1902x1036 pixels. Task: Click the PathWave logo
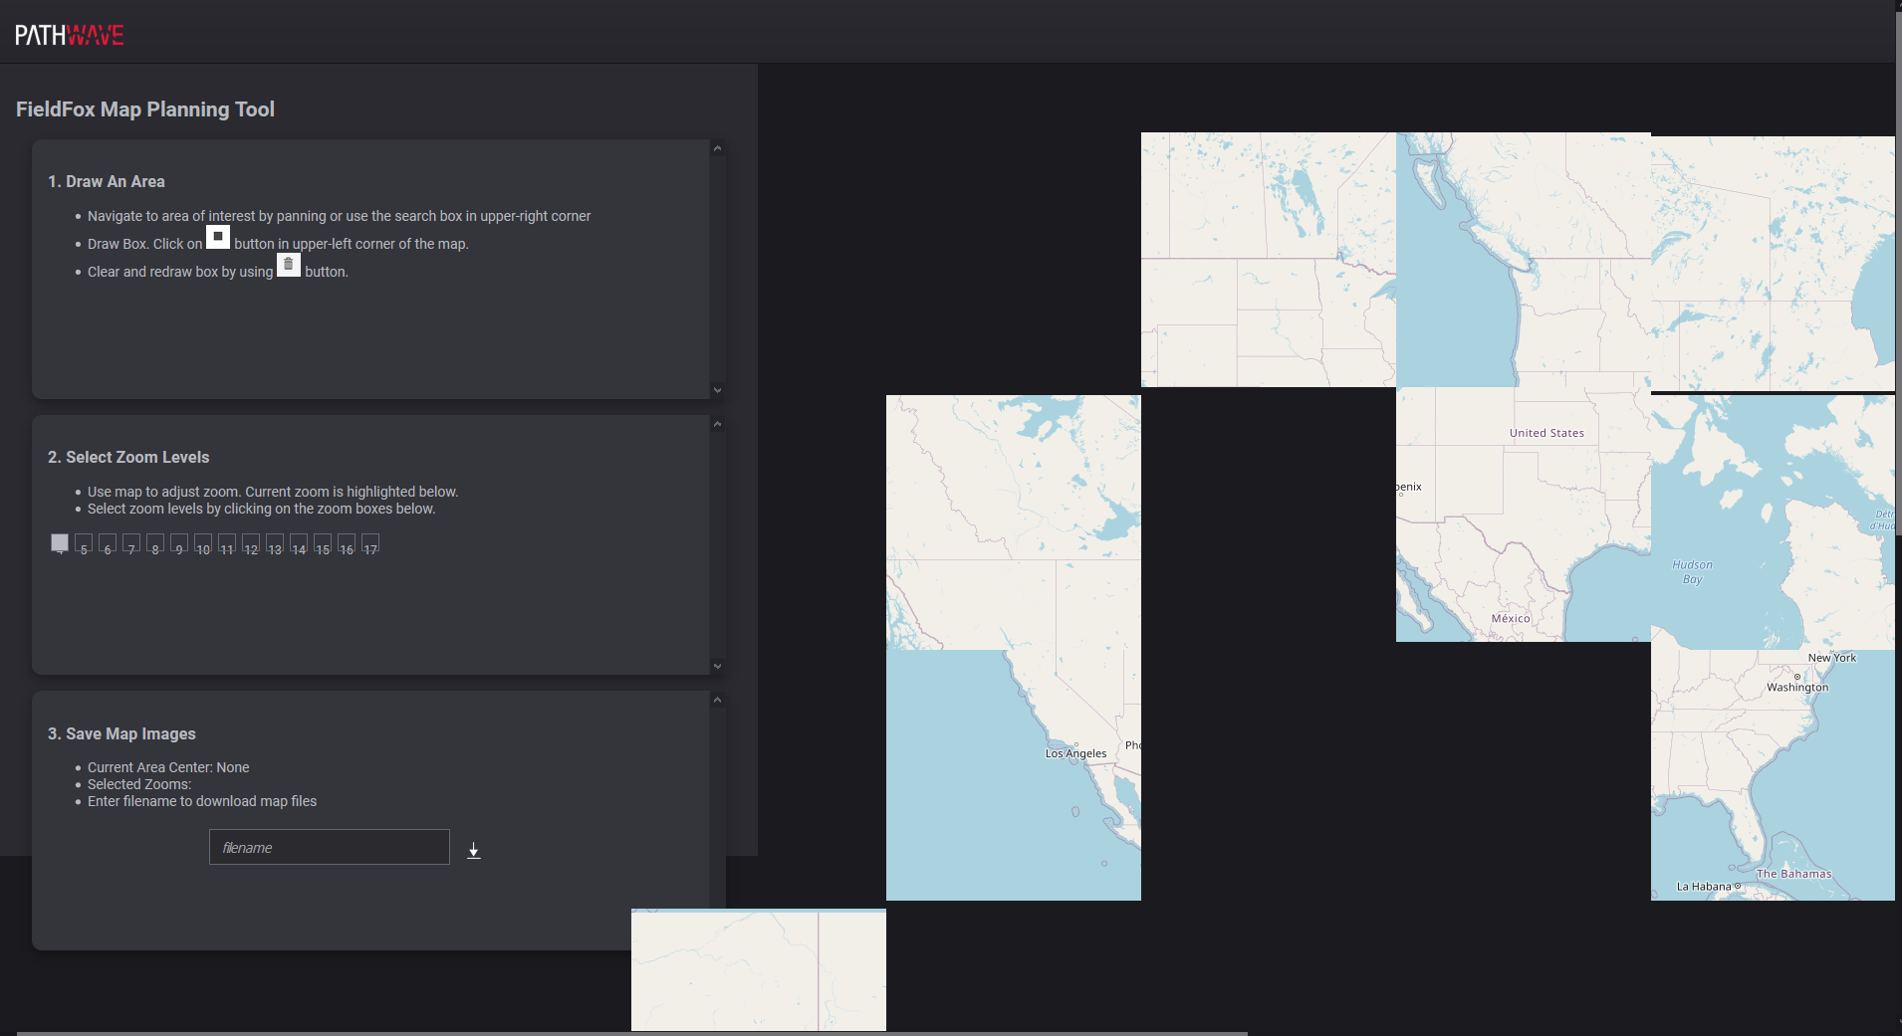pyautogui.click(x=69, y=36)
